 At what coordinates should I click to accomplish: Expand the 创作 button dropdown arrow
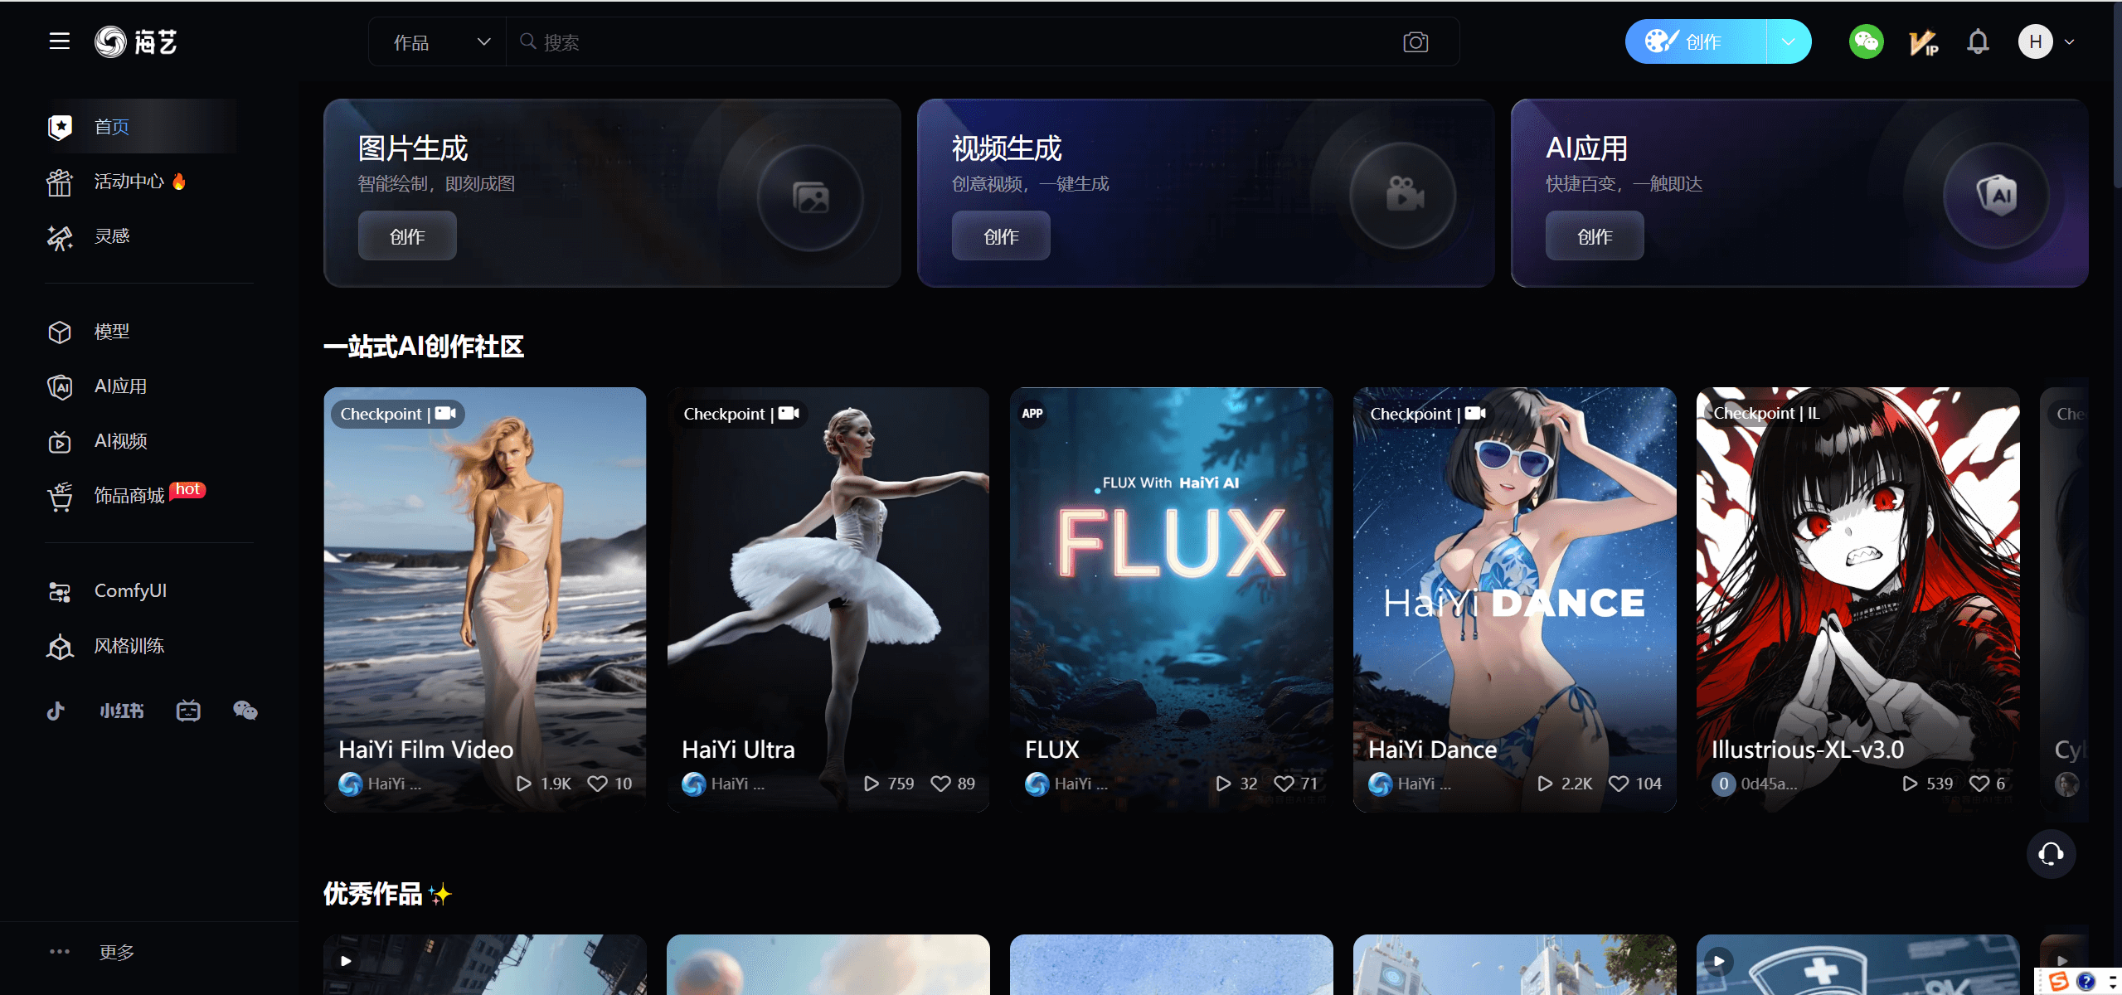[x=1789, y=41]
